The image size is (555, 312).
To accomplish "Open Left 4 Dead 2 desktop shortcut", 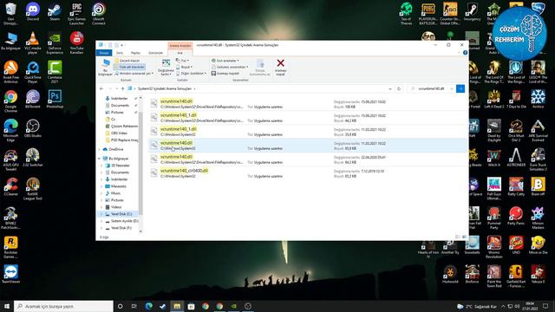I will tap(494, 99).
